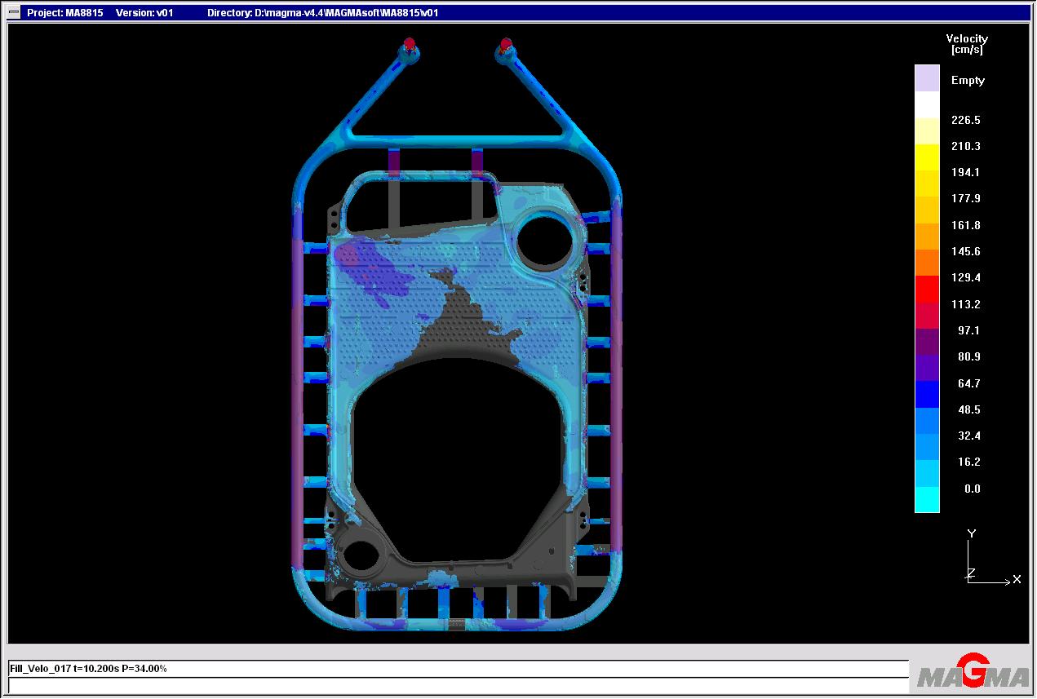1037x699 pixels.
Task: Click the 0.0 legend value
Action: coord(972,489)
